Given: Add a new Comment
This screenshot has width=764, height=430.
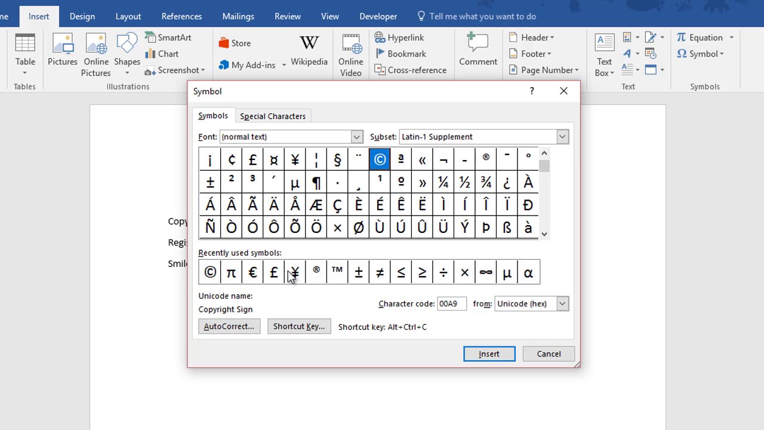Looking at the screenshot, I should [x=478, y=50].
